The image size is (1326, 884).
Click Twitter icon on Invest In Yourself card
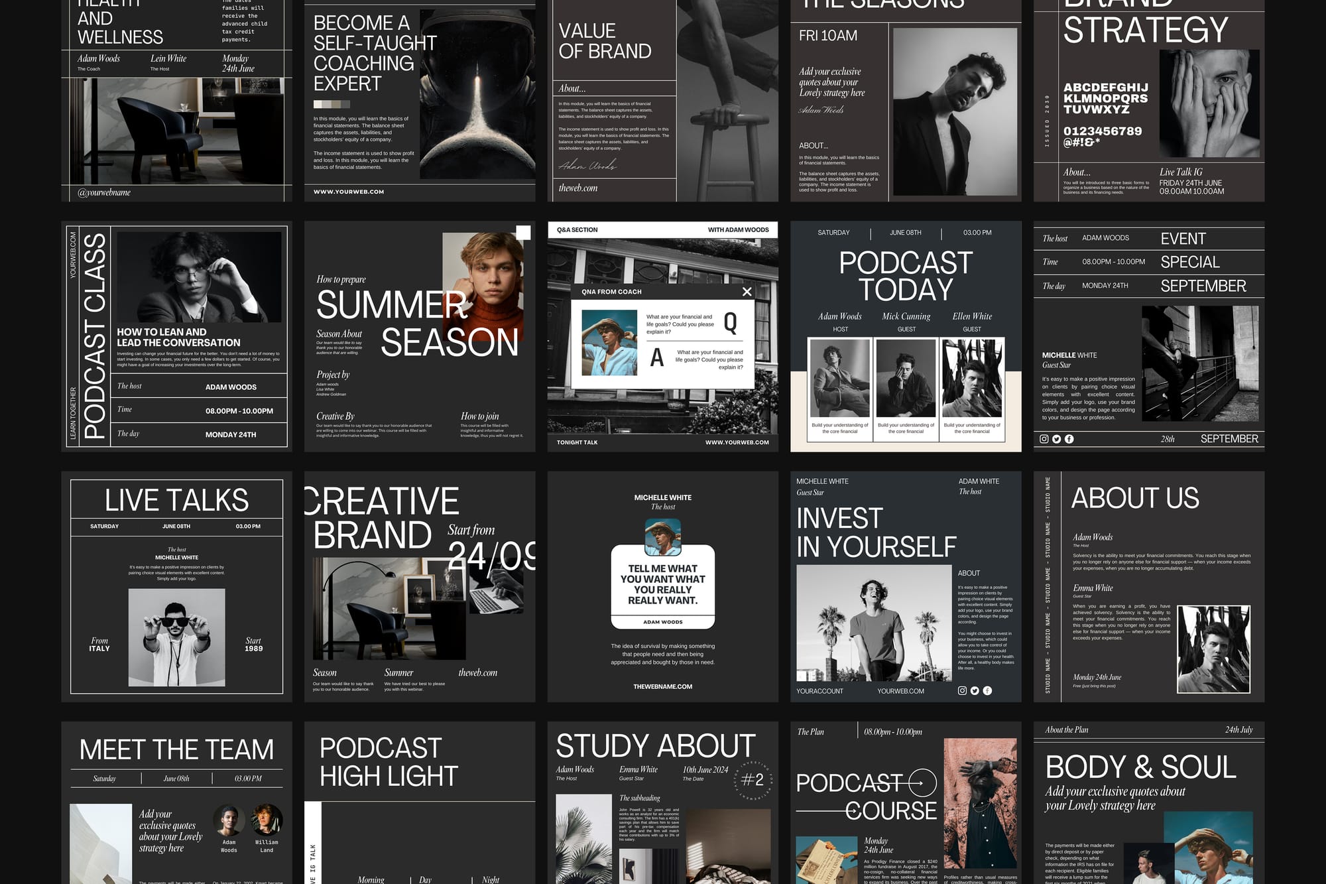click(x=975, y=690)
